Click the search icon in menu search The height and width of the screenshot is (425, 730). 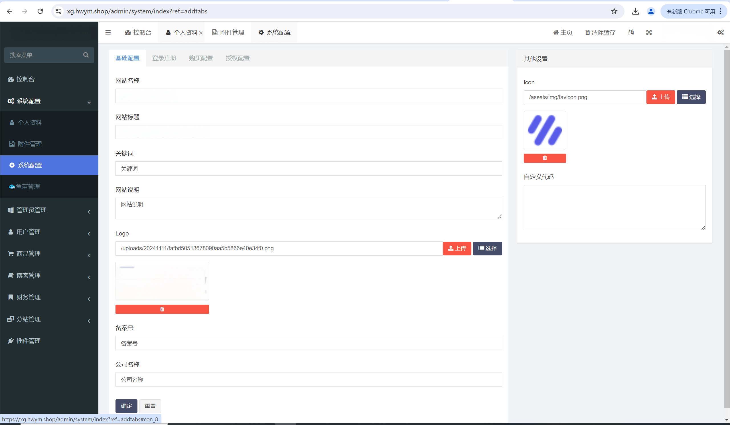[x=86, y=55]
